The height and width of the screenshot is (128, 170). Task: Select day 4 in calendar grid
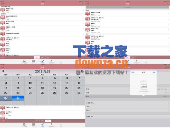[x=42, y=78]
